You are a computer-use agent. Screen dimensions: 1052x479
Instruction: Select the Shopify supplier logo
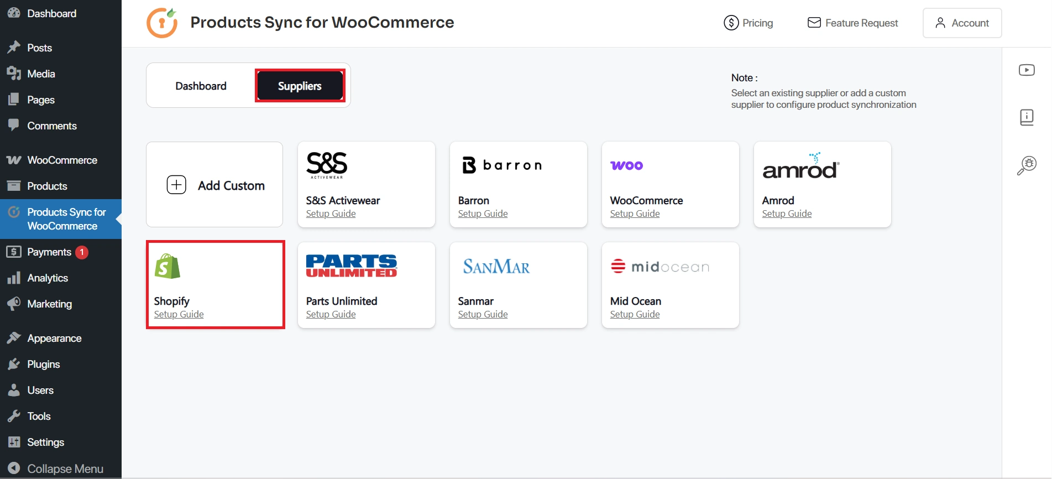click(x=166, y=266)
